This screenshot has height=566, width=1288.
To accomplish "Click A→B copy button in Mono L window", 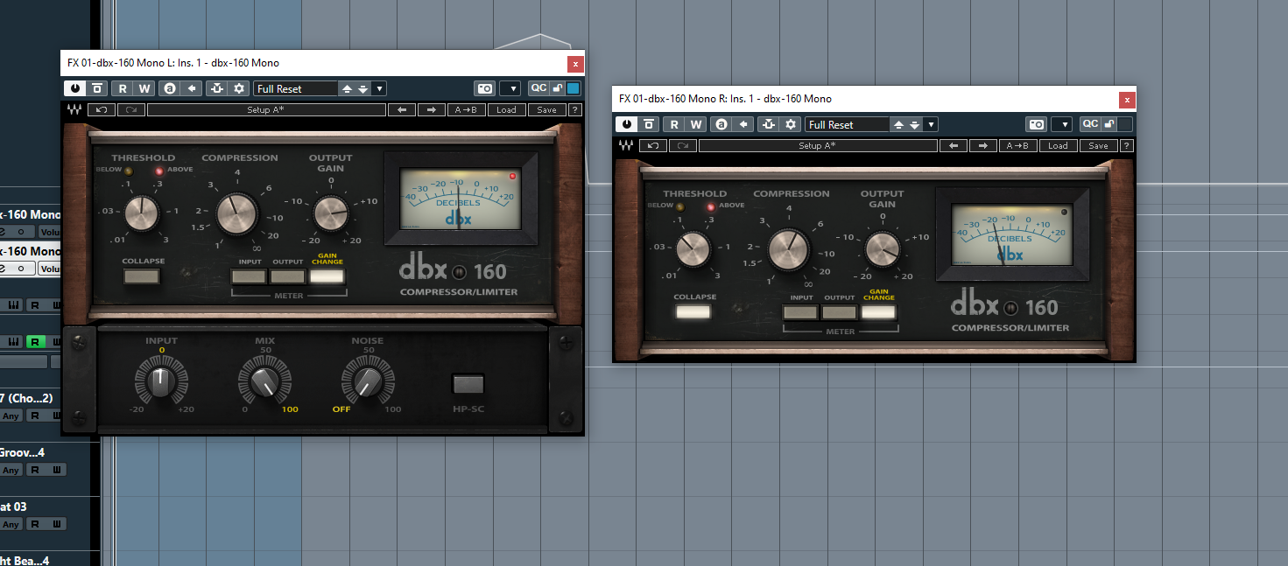I will pos(467,110).
